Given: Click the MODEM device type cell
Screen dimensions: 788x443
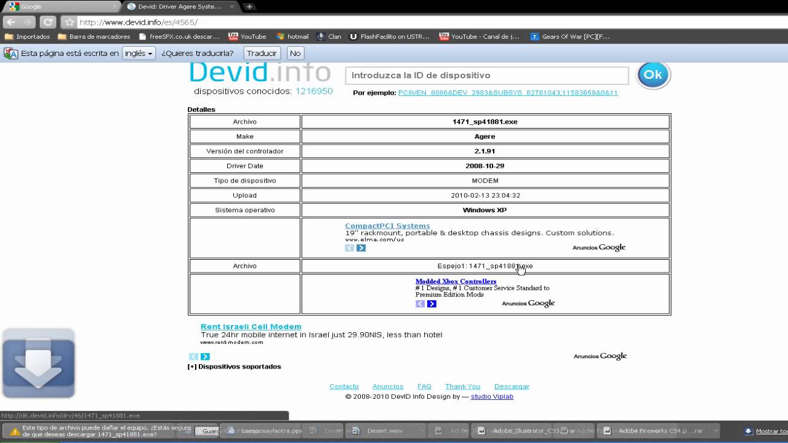Looking at the screenshot, I should pos(485,181).
